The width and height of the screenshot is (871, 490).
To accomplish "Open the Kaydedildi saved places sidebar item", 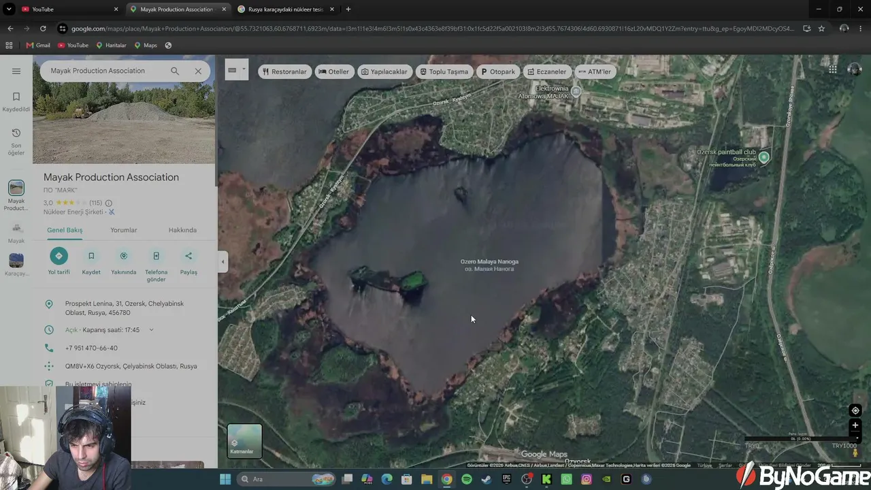I will click(16, 101).
